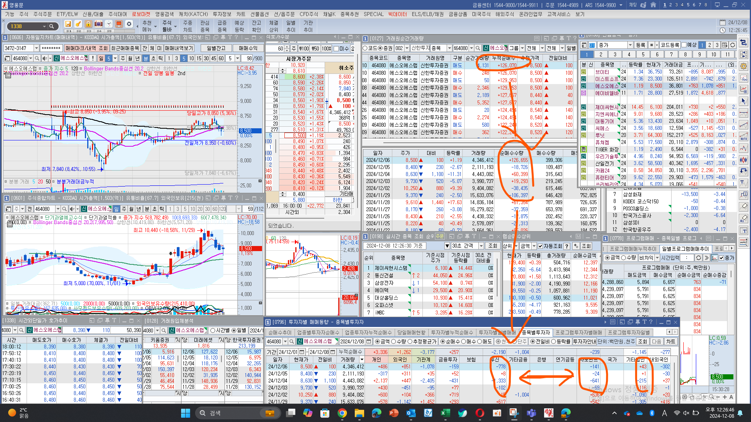Click the help question icon in 0127 title

pos(575,38)
